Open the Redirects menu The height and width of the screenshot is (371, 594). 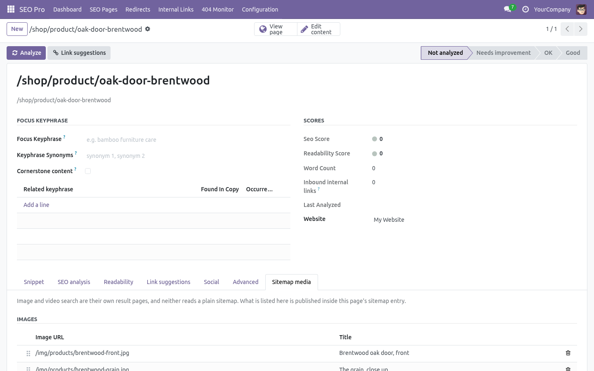138,9
